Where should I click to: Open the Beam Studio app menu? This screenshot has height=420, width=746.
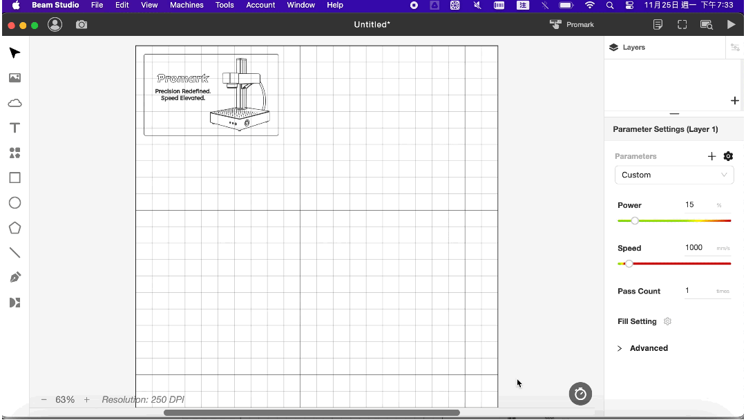tap(55, 6)
